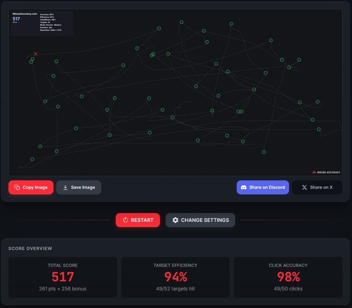Select the CLICK ACCURACY card
This screenshot has height=308, width=352.
coord(288,277)
